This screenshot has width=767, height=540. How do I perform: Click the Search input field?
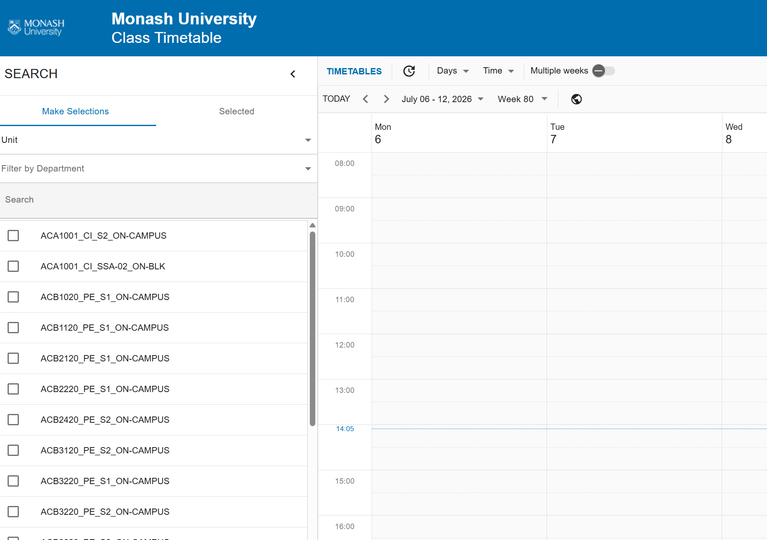coord(158,200)
